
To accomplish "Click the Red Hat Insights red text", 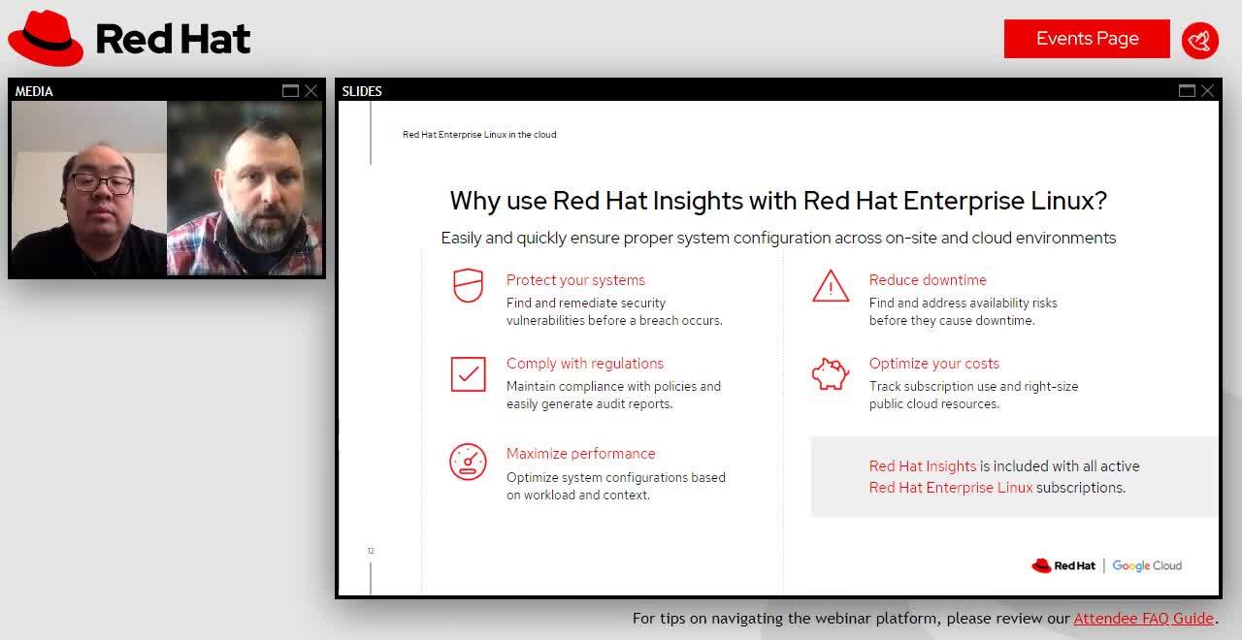I will (x=922, y=466).
